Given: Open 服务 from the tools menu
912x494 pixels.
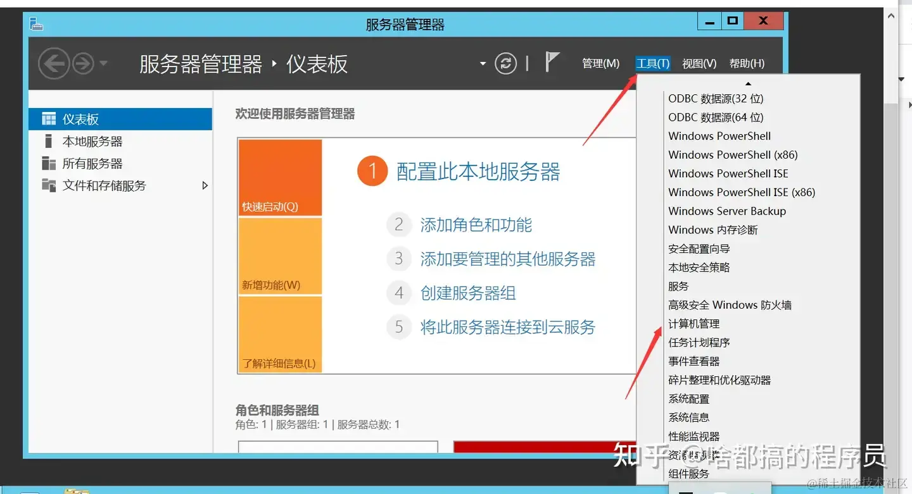Looking at the screenshot, I should (x=678, y=286).
